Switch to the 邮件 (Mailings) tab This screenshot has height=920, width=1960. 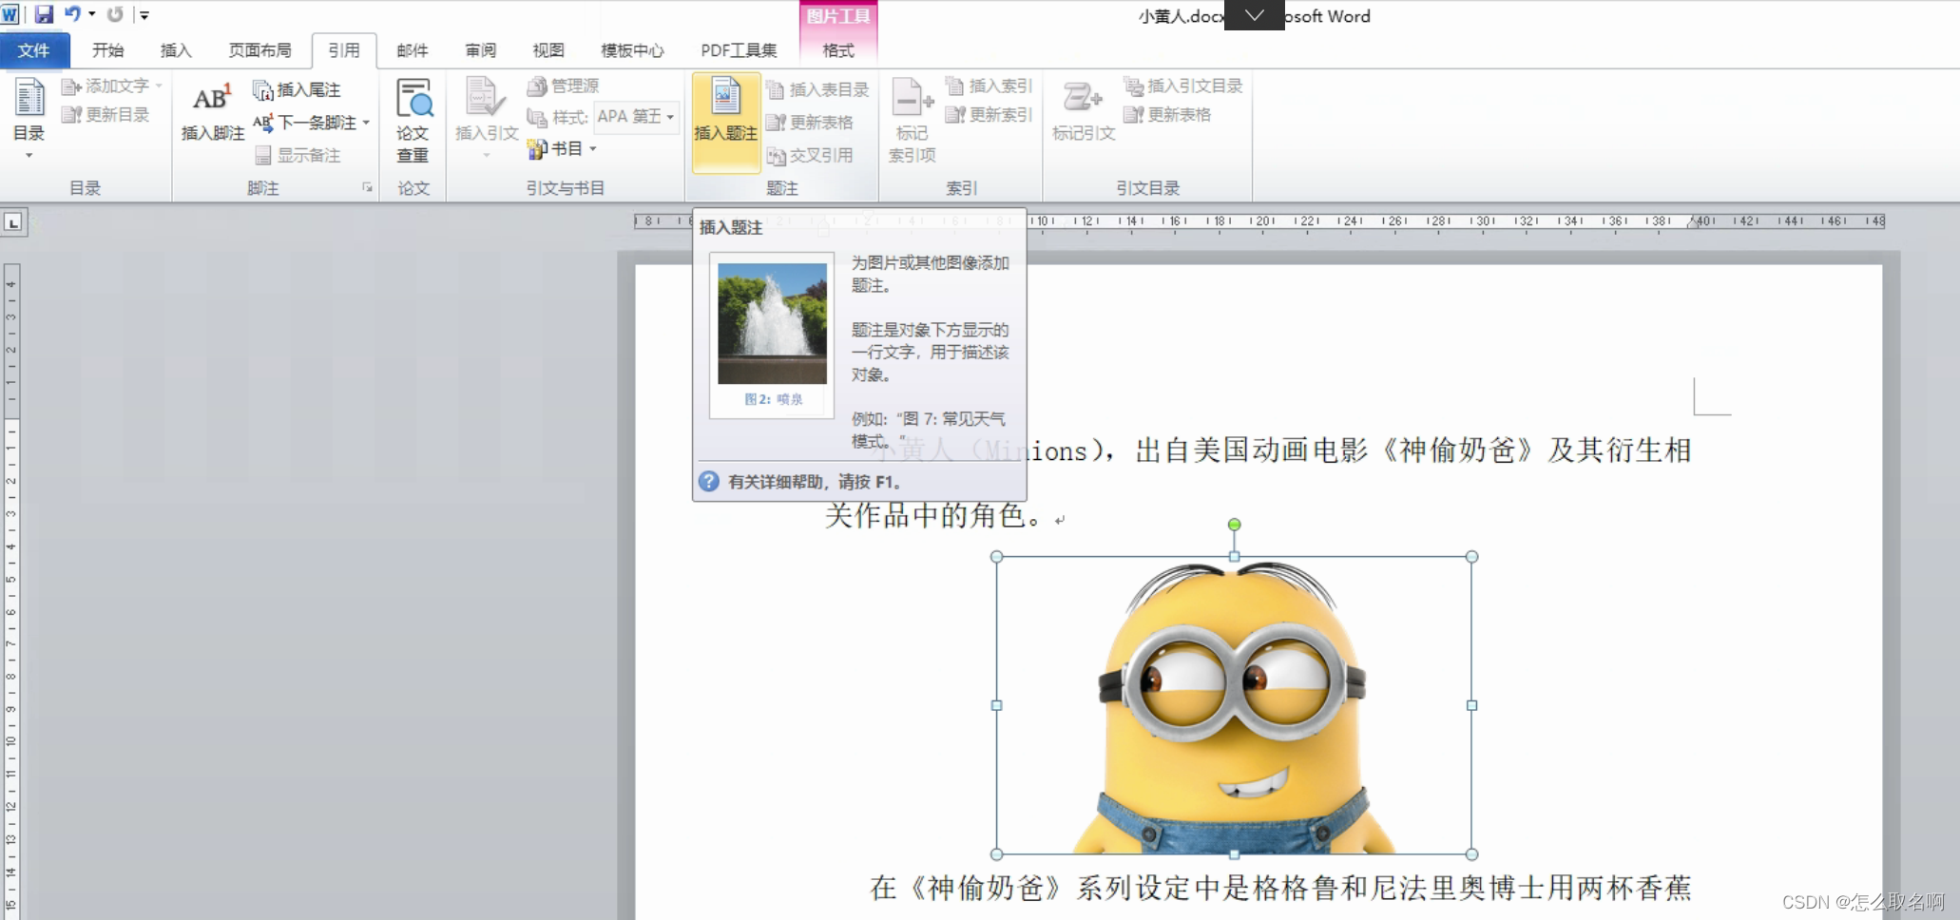click(x=413, y=50)
